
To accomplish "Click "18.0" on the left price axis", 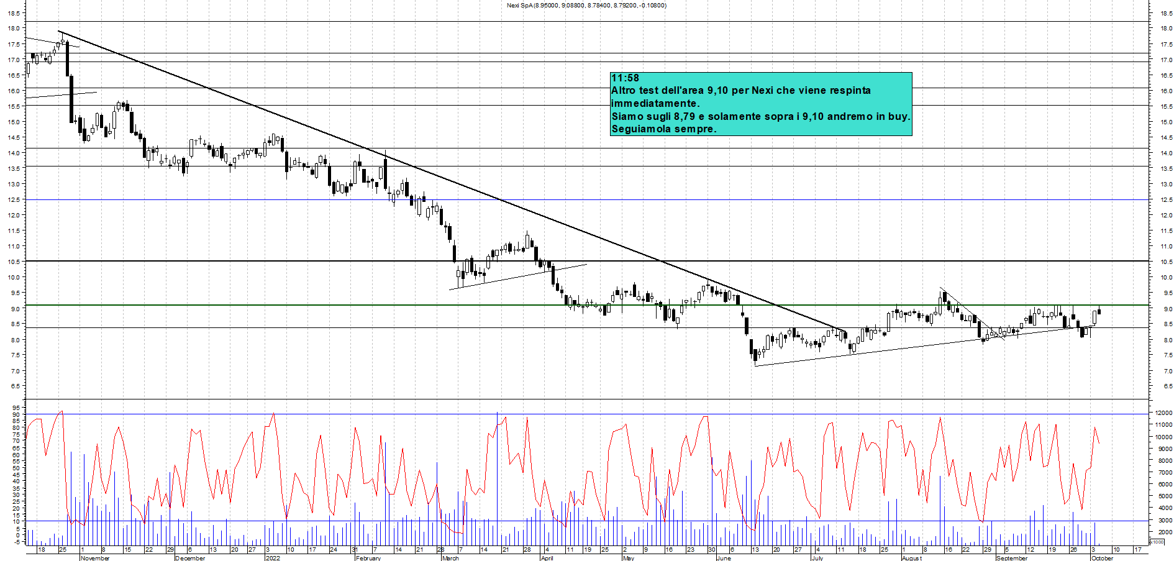I will pos(14,29).
